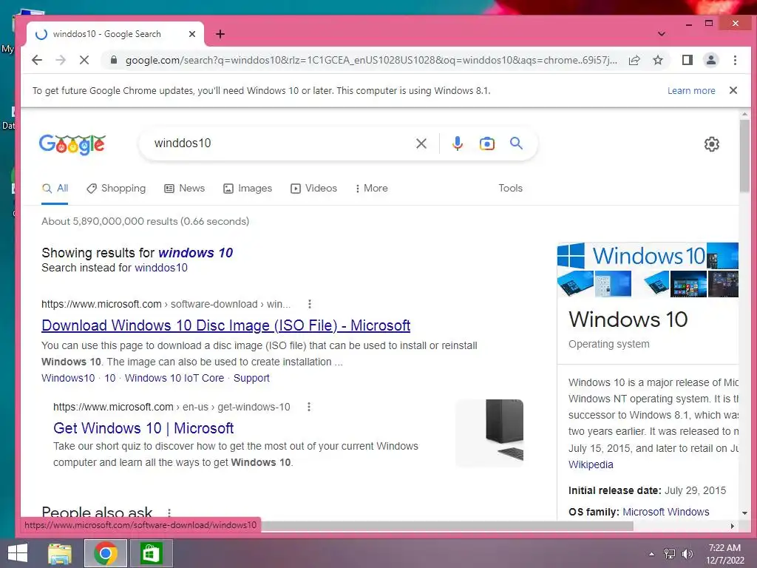Viewport: 757px width, 568px height.
Task: Click into the winddos10 search field
Action: (x=280, y=143)
